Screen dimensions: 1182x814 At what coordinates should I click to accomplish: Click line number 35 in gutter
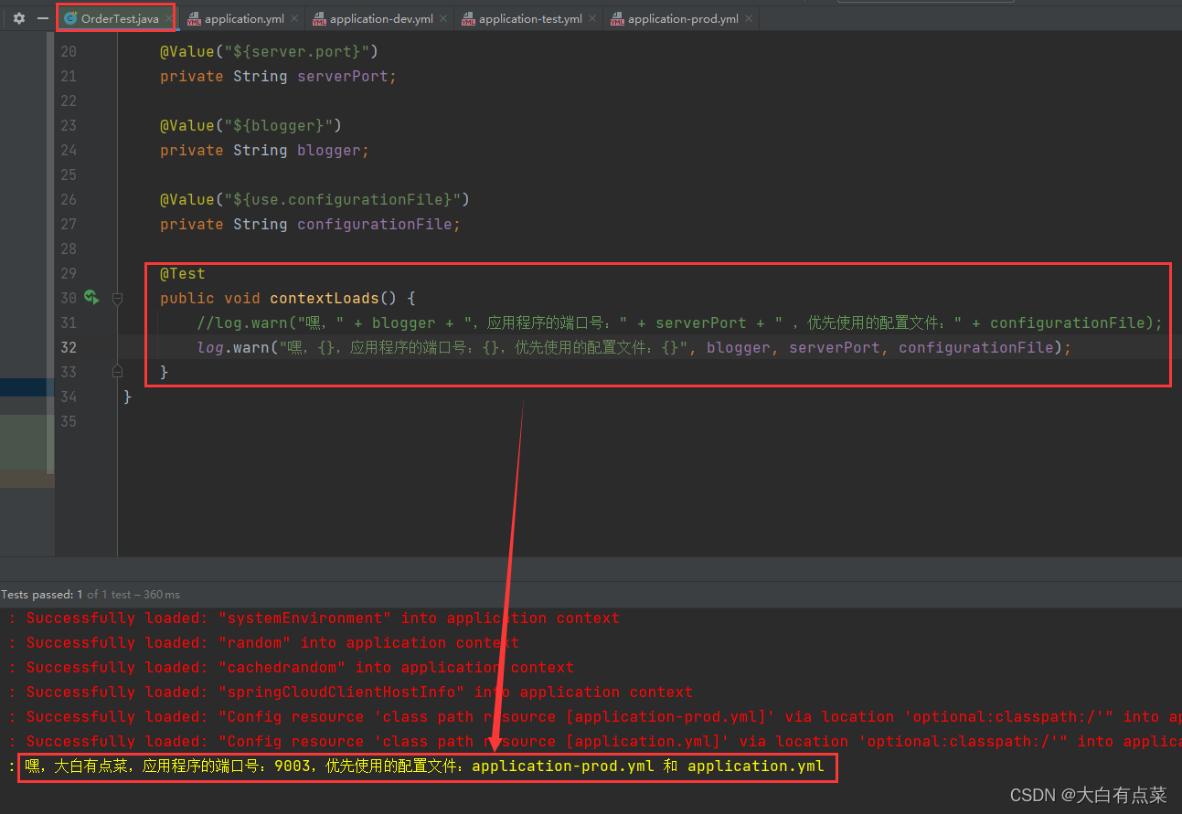(x=69, y=421)
